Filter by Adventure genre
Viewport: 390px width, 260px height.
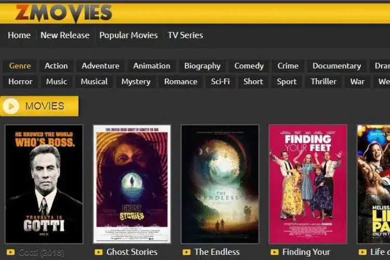[x=100, y=66]
